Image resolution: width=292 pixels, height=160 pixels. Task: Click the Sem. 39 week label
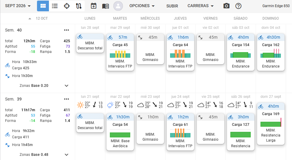click(13, 99)
